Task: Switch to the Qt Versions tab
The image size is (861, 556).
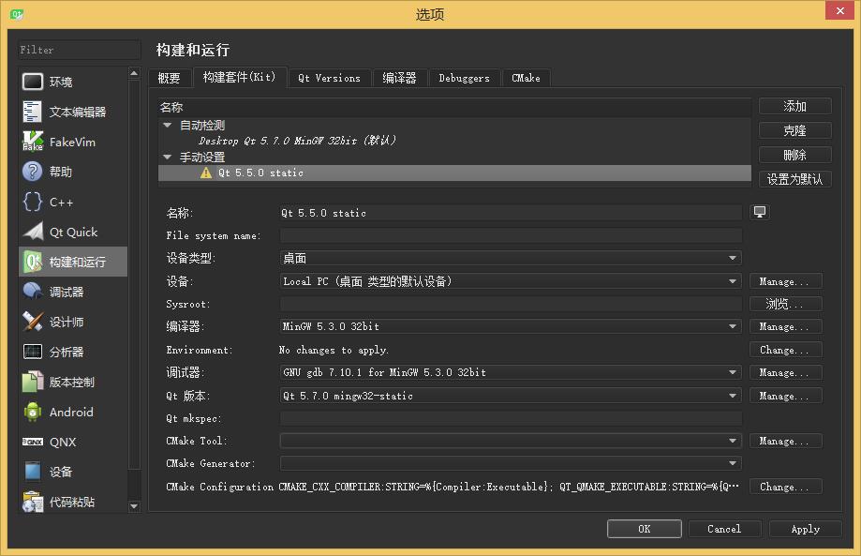Action: (x=329, y=78)
